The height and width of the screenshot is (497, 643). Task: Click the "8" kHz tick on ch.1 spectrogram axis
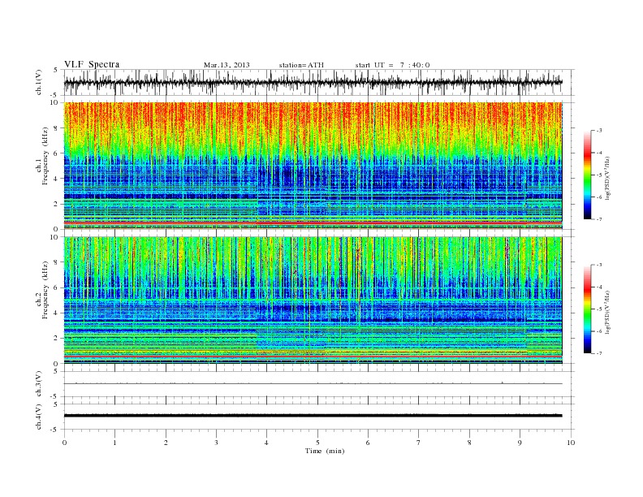(56, 128)
